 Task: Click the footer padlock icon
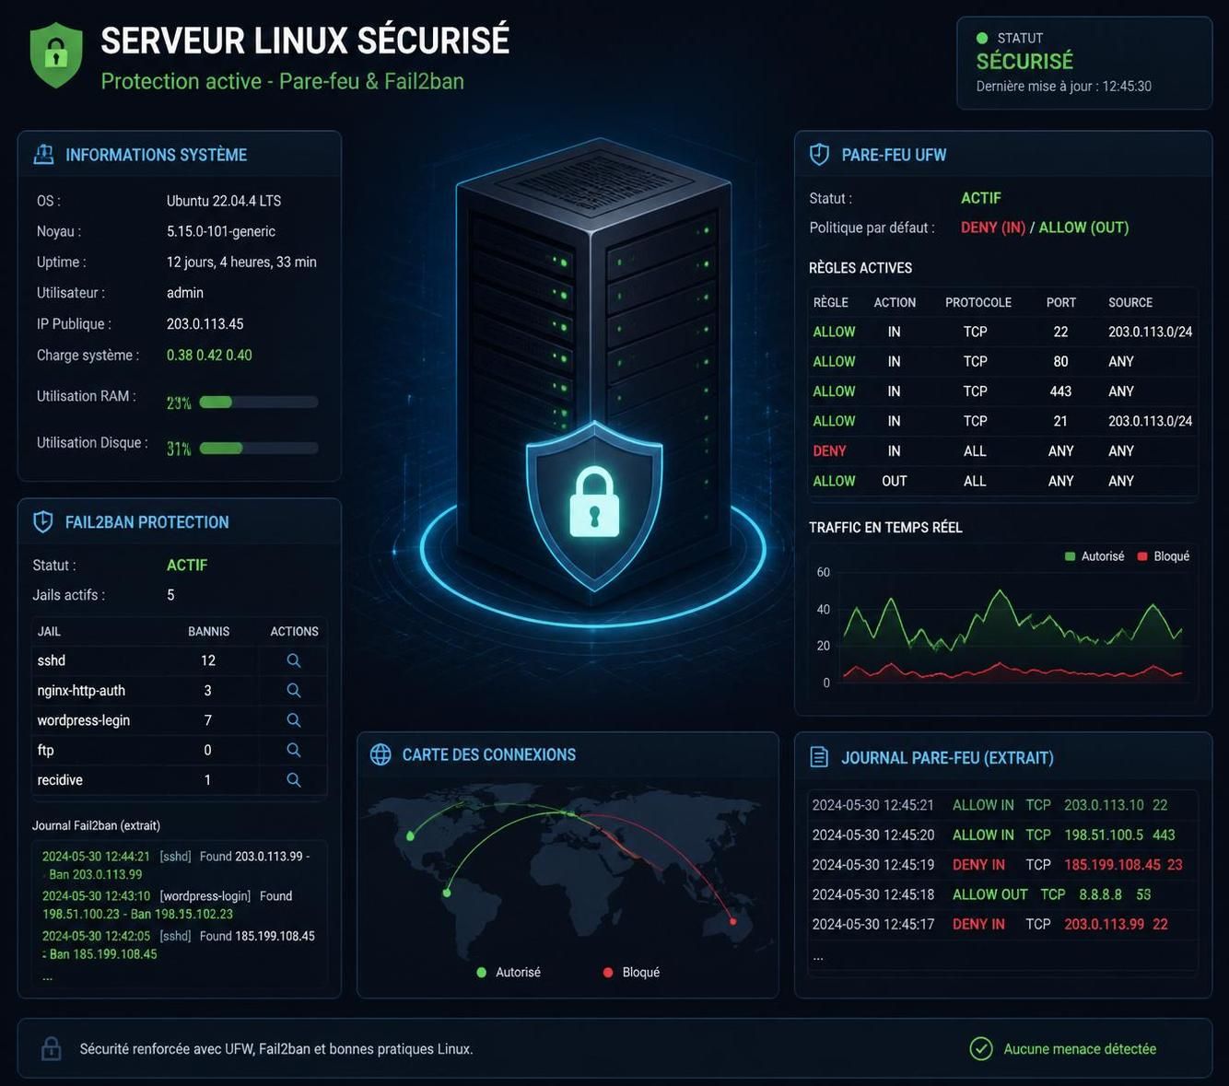point(52,1048)
